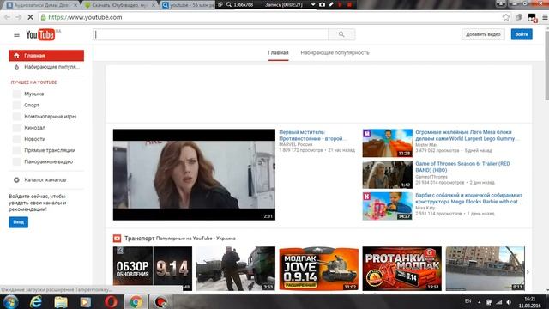Open Прямые трансляции channel
Image resolution: width=549 pixels, height=309 pixels.
pyautogui.click(x=50, y=150)
